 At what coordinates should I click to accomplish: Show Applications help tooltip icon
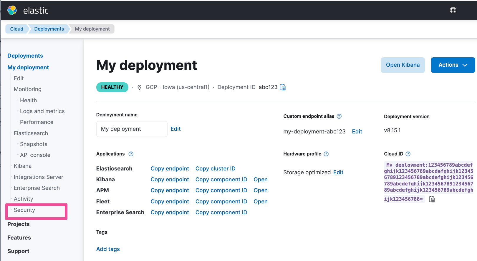[x=131, y=154]
